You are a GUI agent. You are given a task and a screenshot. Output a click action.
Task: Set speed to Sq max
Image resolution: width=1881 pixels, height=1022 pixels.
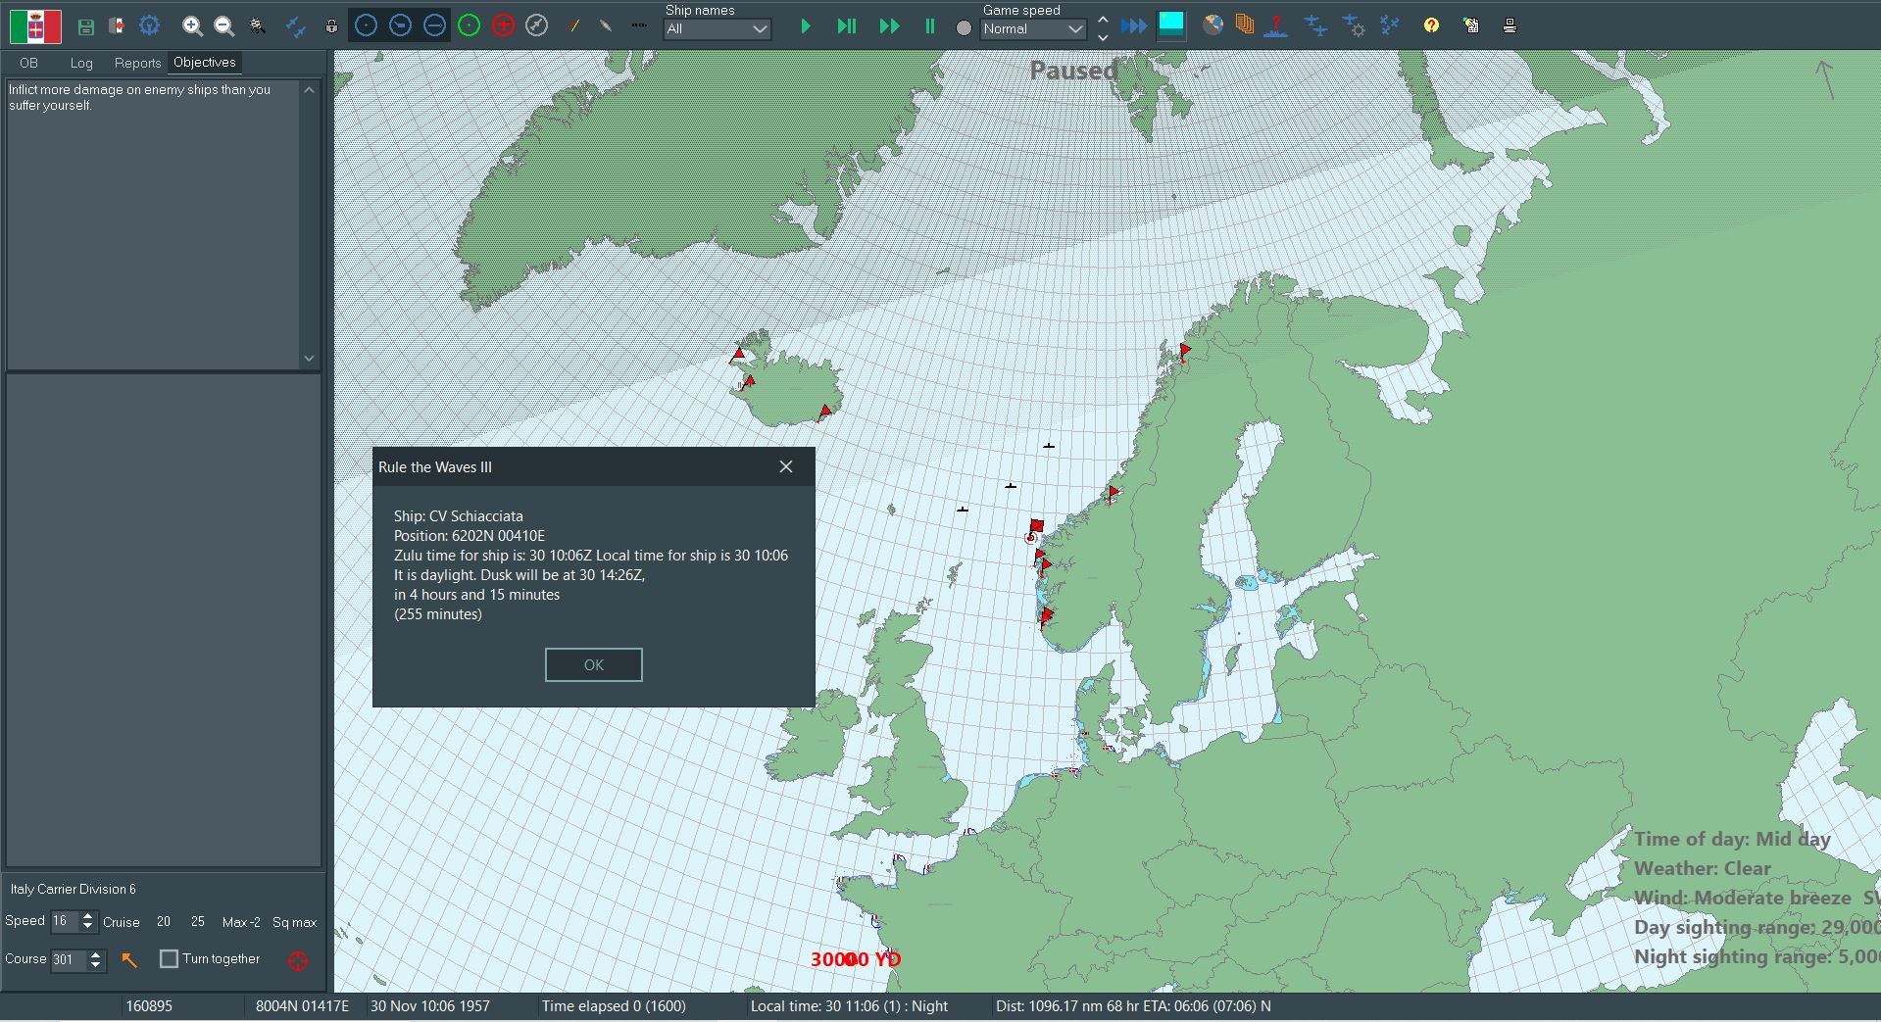click(294, 922)
